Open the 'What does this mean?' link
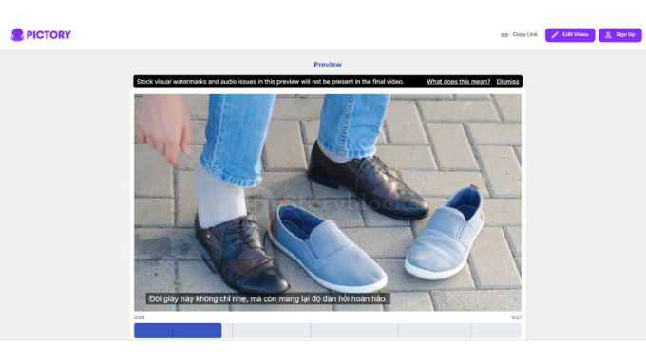646x364 pixels. [458, 82]
